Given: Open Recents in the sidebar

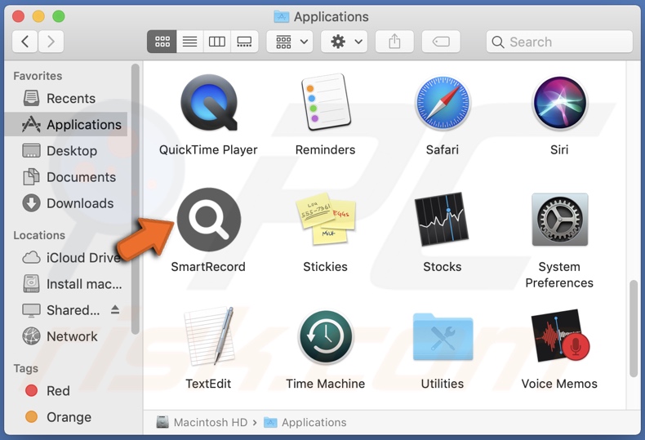Looking at the screenshot, I should 66,98.
